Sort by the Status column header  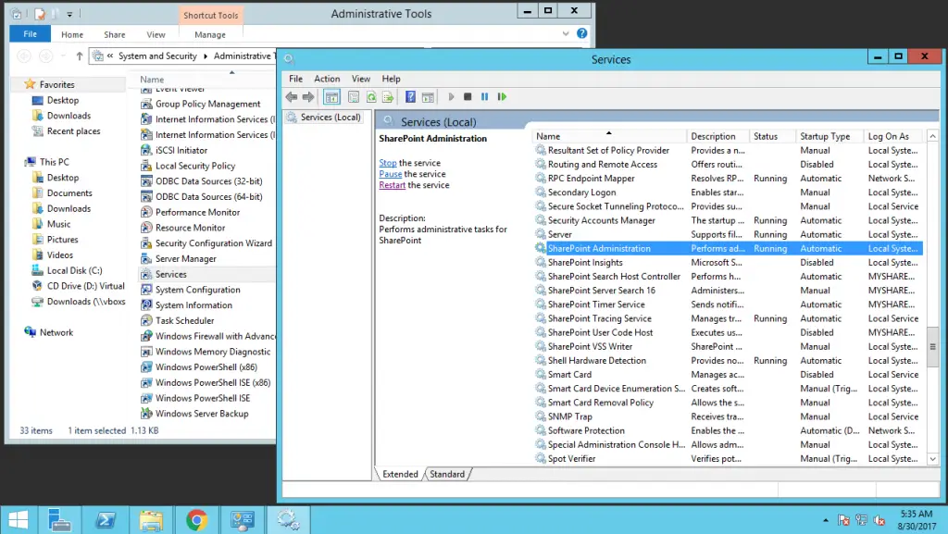point(771,137)
